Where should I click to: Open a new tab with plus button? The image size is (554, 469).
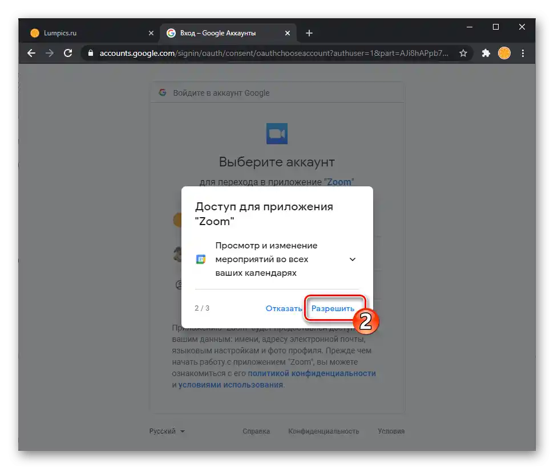click(x=309, y=33)
